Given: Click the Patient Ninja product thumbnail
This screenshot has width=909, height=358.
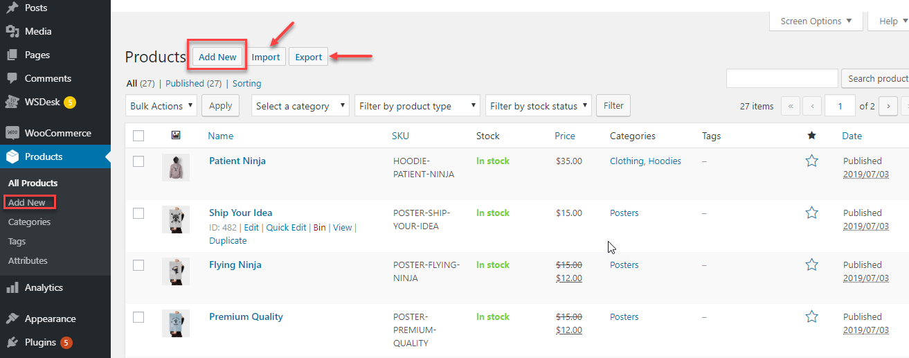Looking at the screenshot, I should [x=176, y=168].
